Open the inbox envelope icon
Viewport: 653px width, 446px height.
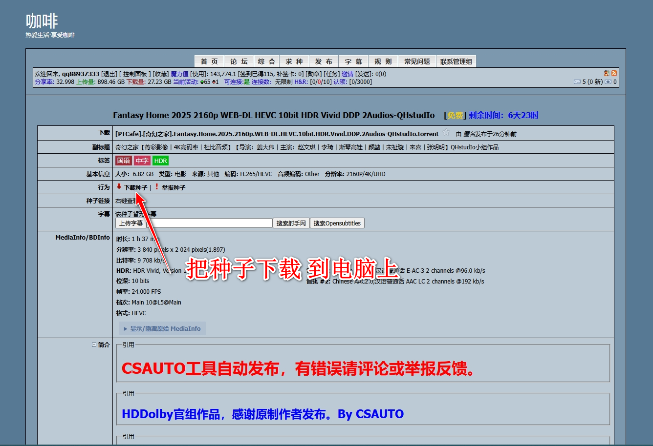point(577,82)
